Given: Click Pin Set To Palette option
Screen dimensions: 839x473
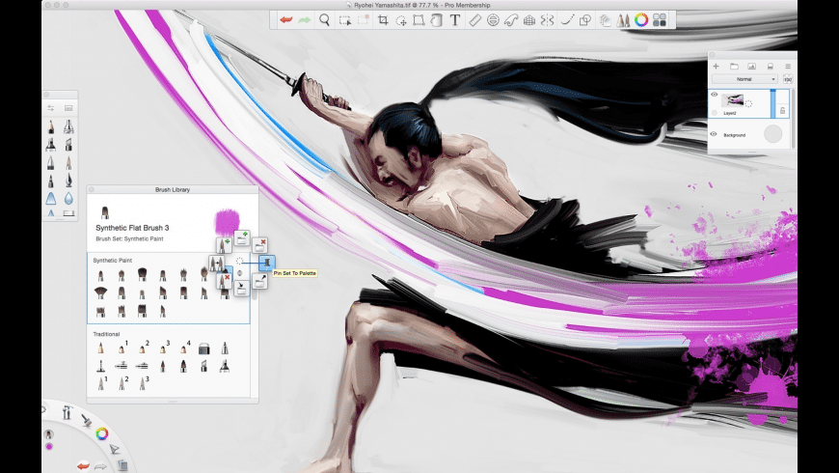Looking at the screenshot, I should pos(265,262).
